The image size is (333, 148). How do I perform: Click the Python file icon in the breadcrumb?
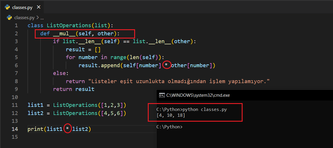(x=9, y=17)
